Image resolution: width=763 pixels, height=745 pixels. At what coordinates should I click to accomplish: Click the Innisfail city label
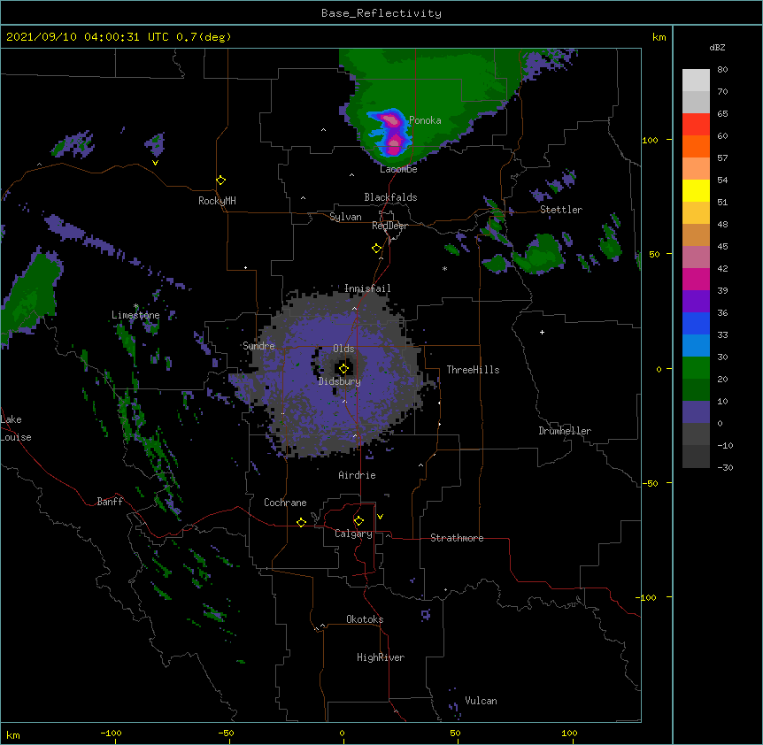(367, 288)
